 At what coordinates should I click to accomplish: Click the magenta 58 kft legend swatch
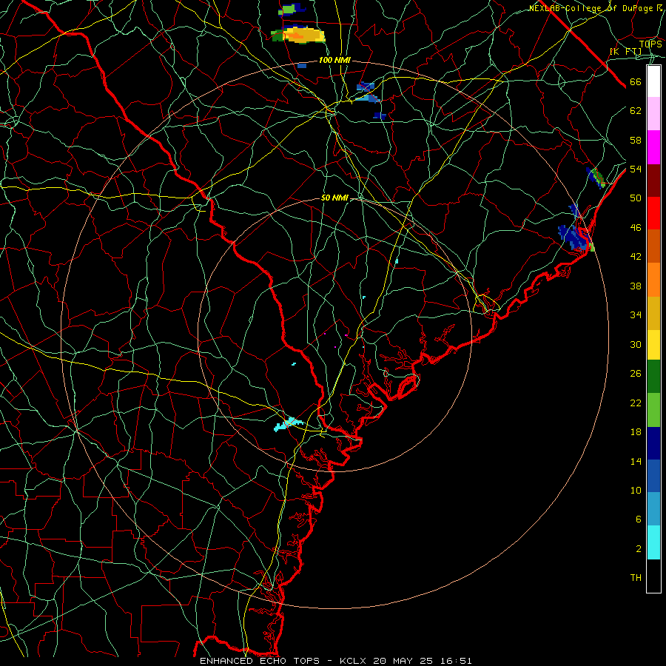653,147
